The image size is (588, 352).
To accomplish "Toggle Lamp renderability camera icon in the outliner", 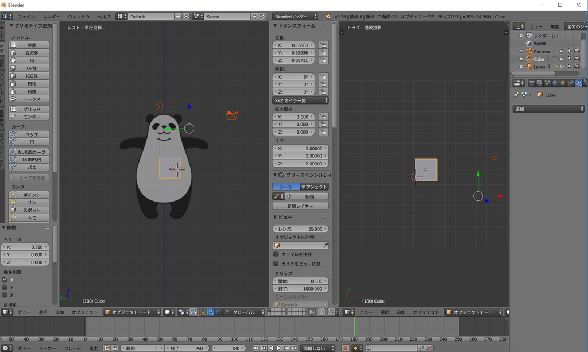I will (577, 67).
